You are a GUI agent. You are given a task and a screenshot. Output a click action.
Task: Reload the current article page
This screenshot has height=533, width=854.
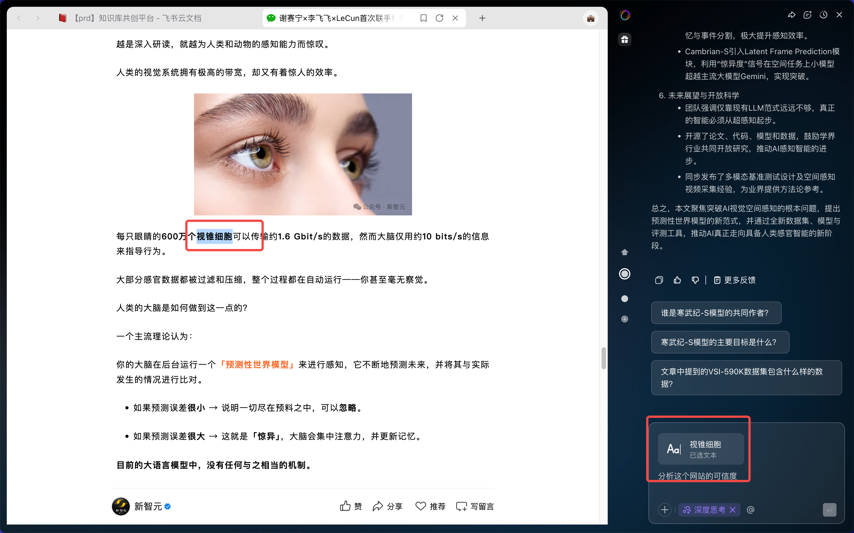[439, 18]
